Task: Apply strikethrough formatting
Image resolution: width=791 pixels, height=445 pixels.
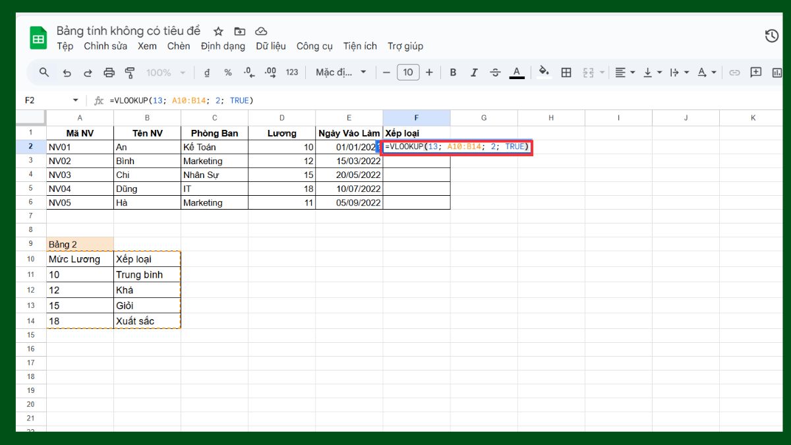Action: pyautogui.click(x=495, y=73)
